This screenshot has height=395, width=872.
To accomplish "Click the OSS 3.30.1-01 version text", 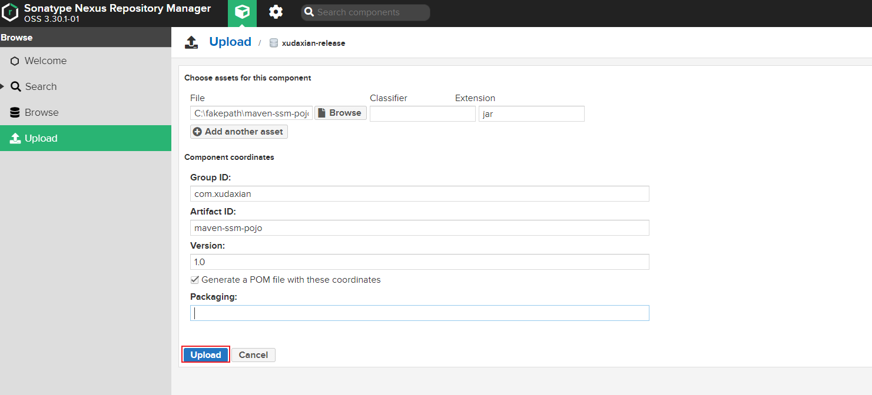I will pos(52,19).
